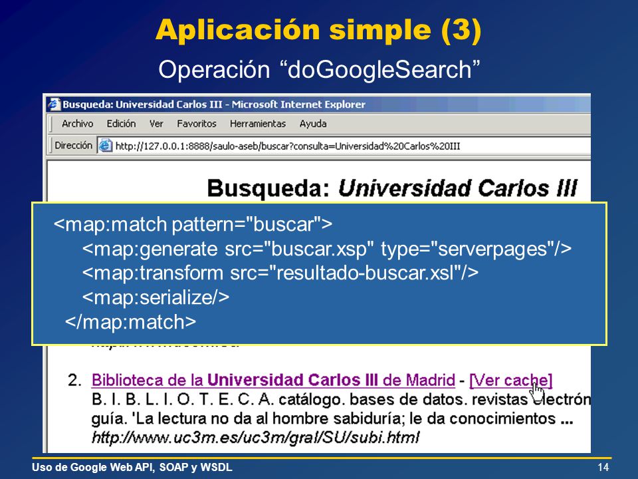
Task: Click the map:match pattern="buscar" line
Action: click(193, 224)
